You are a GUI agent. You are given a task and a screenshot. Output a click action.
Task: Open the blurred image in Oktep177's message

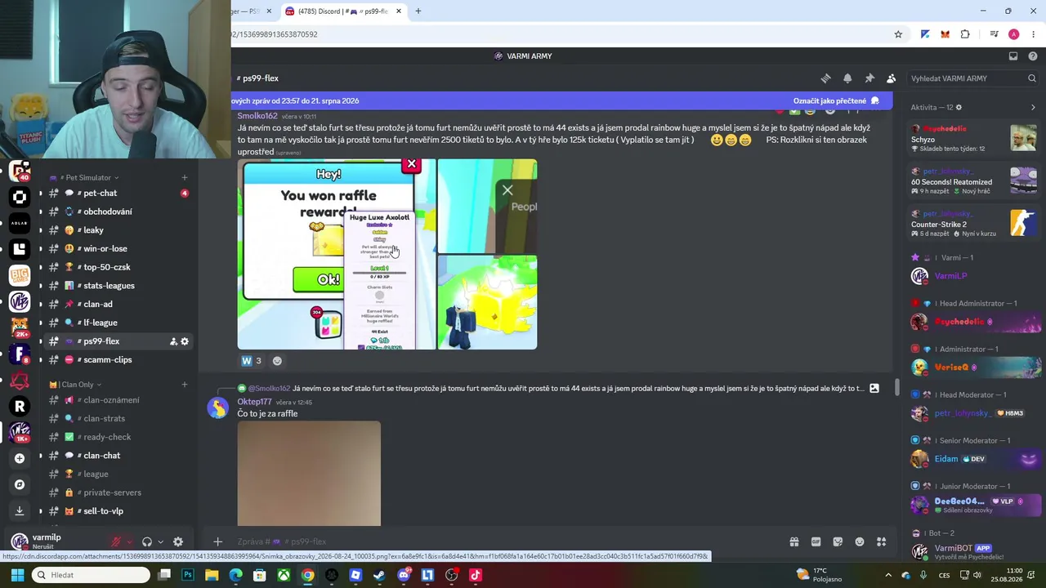click(x=309, y=474)
